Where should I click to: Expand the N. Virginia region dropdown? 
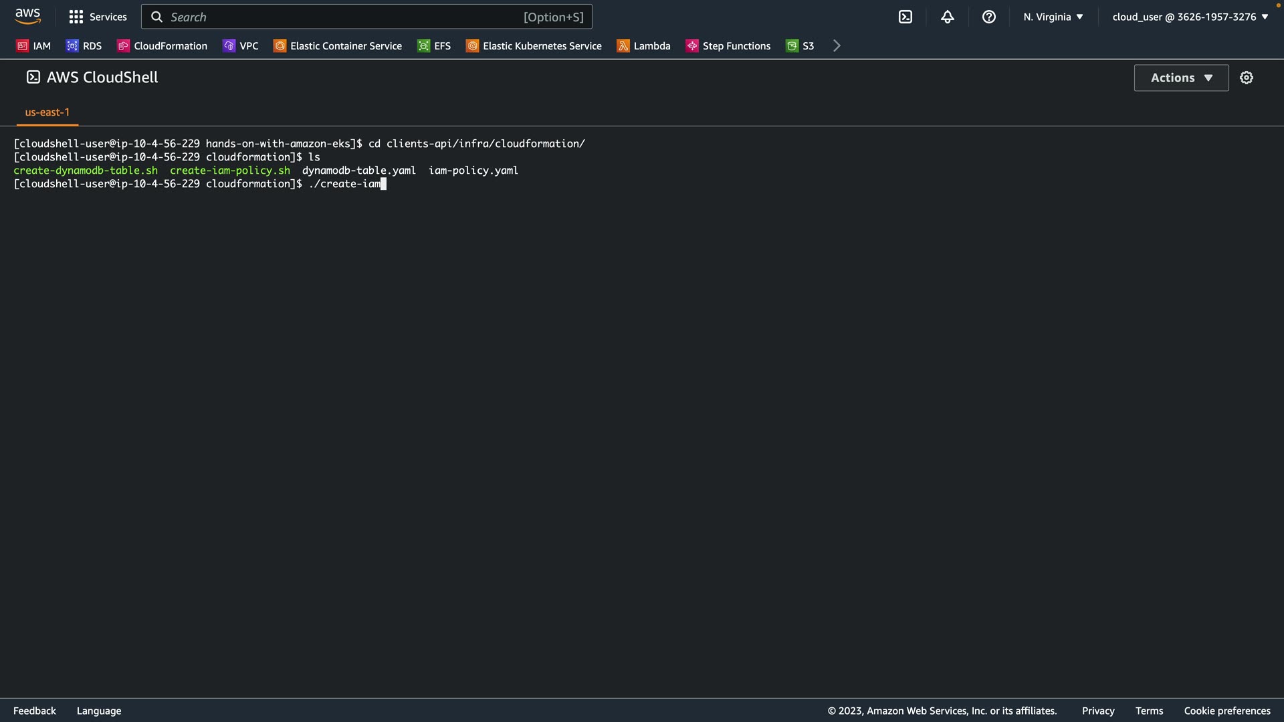pyautogui.click(x=1053, y=17)
